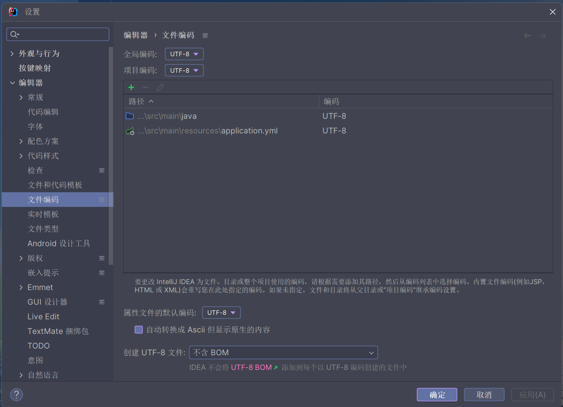Click the forward navigation arrow
Image resolution: width=563 pixels, height=407 pixels.
click(x=542, y=35)
